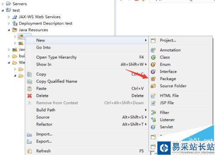Select the Annotation icon in submenu
This screenshot has height=155, width=215.
pos(153,50)
